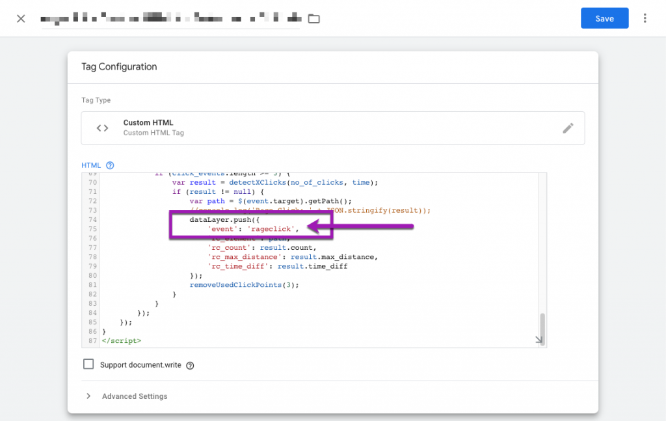
Task: Open the folder icon next to the tag name
Action: pyautogui.click(x=314, y=19)
